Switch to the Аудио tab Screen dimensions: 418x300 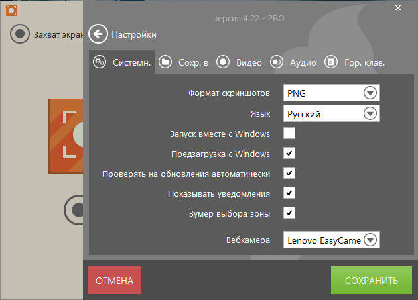[x=293, y=62]
